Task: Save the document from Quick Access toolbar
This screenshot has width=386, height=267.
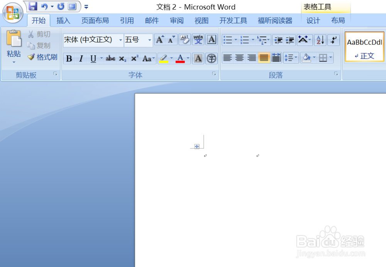Action: pos(33,7)
